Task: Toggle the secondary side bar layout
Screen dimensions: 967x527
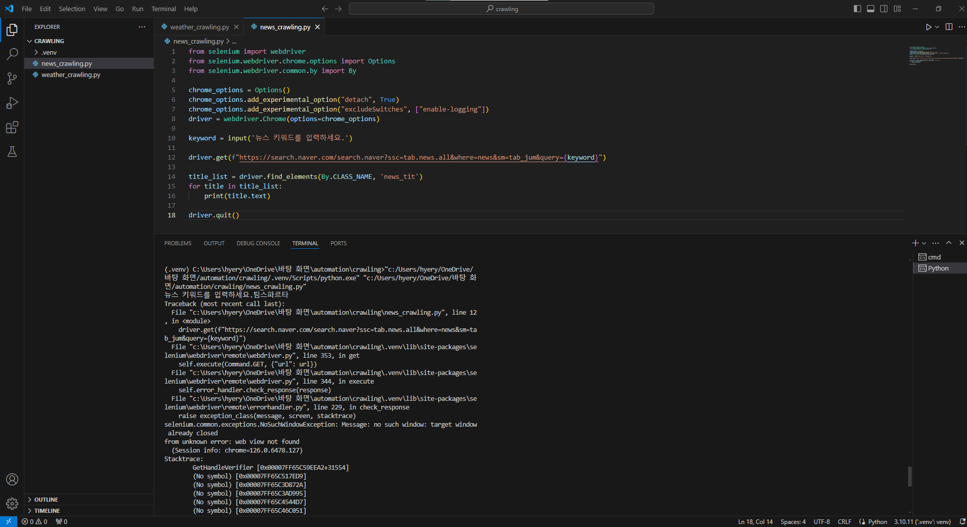Action: tap(884, 9)
